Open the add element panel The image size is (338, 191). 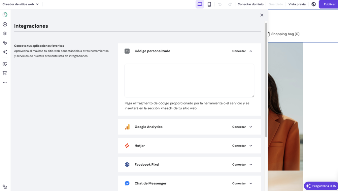point(5,24)
